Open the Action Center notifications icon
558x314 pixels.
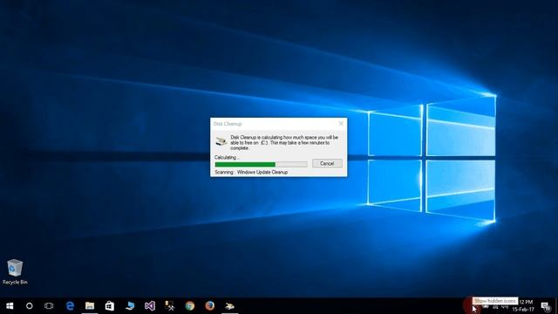546,306
